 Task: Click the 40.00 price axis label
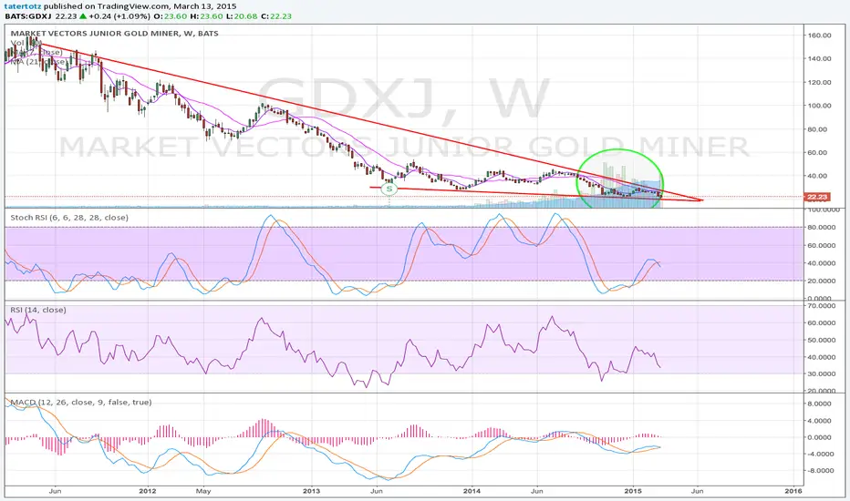tap(819, 176)
